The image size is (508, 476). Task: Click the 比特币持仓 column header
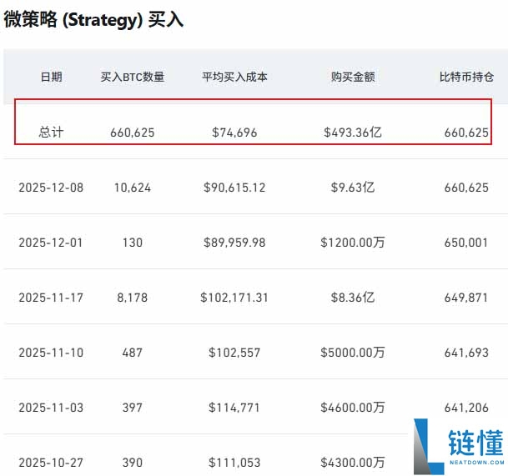click(466, 77)
